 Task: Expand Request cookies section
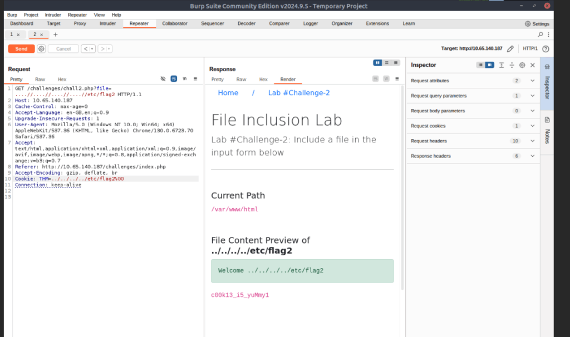[x=473, y=126]
